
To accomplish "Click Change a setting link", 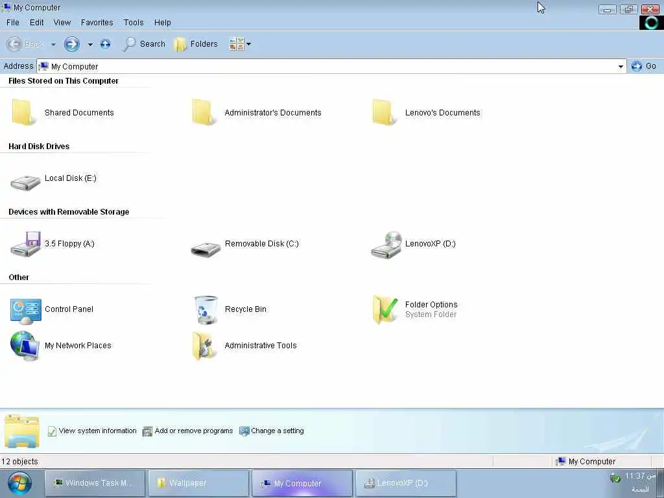I will point(272,431).
